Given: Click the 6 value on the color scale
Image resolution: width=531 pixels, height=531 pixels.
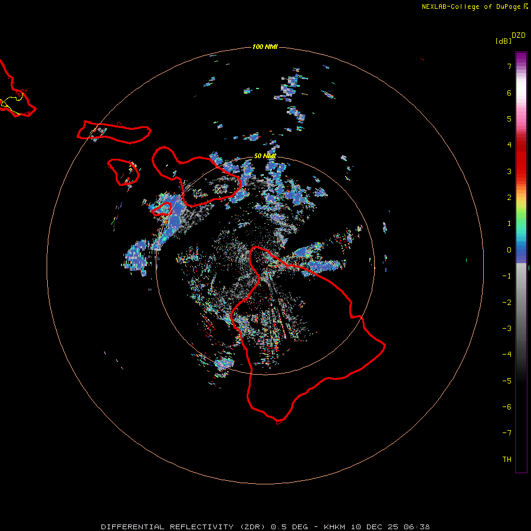Looking at the screenshot, I should (x=509, y=93).
